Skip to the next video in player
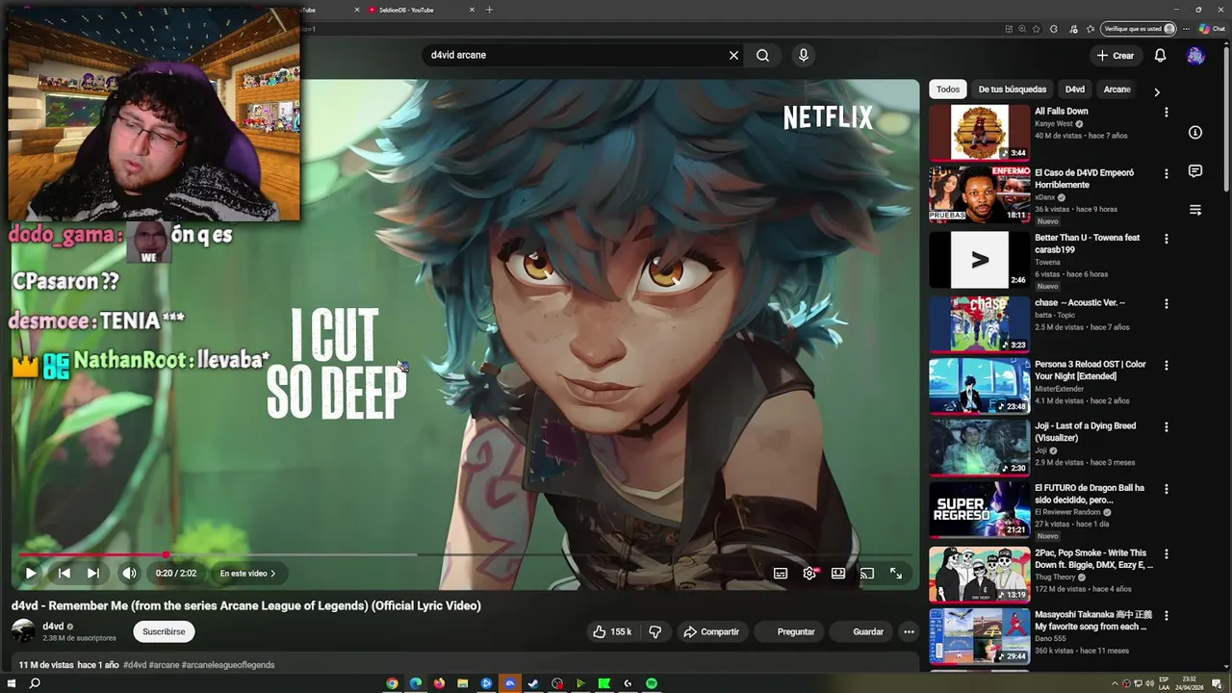This screenshot has width=1232, height=693. point(93,573)
